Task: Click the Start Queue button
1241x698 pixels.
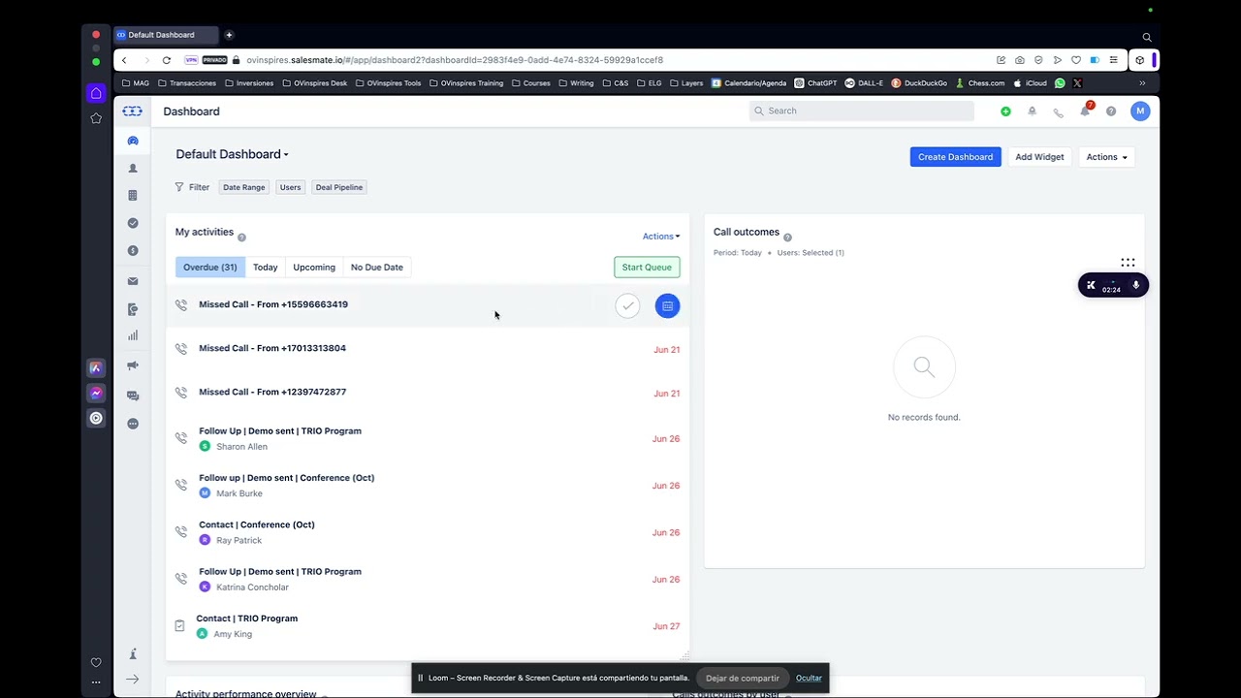Action: click(x=647, y=268)
